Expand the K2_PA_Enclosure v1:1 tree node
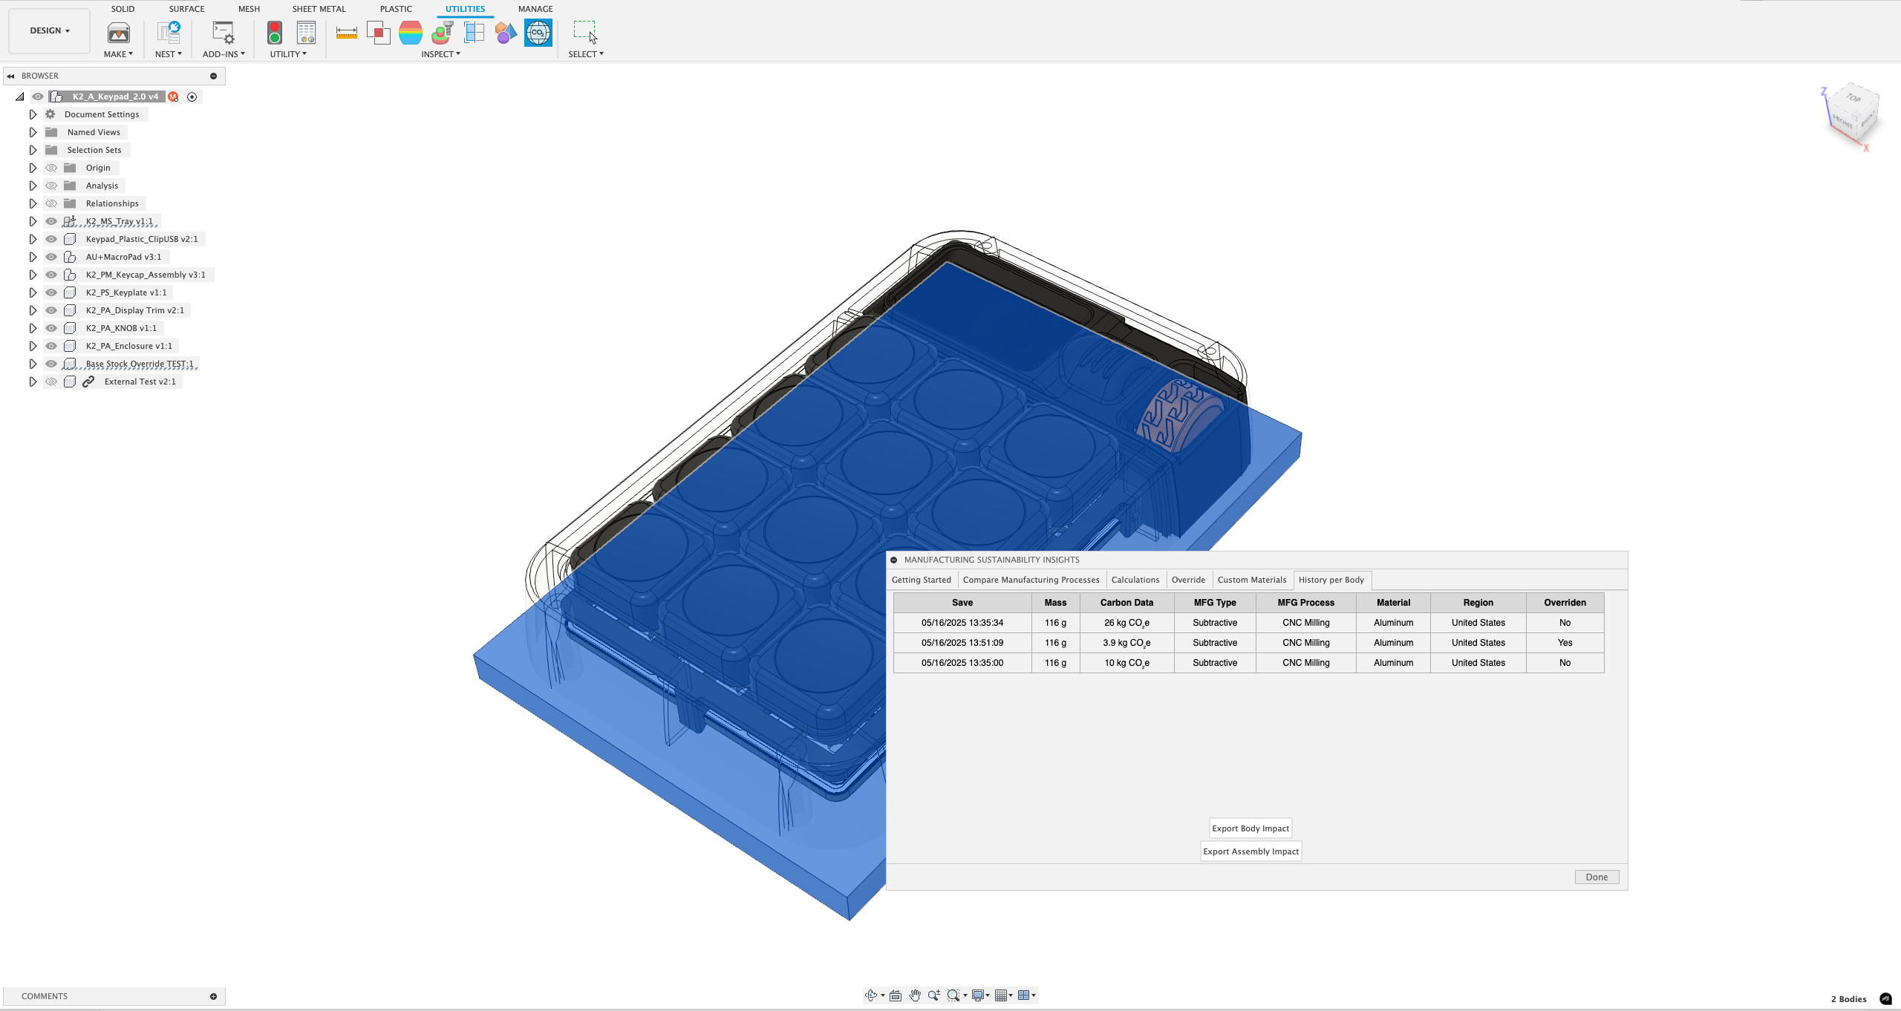 pos(33,346)
